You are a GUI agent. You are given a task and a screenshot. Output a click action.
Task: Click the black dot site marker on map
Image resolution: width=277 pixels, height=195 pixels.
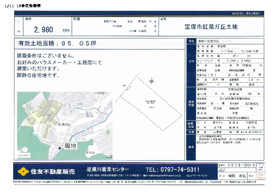pyautogui.click(x=60, y=149)
